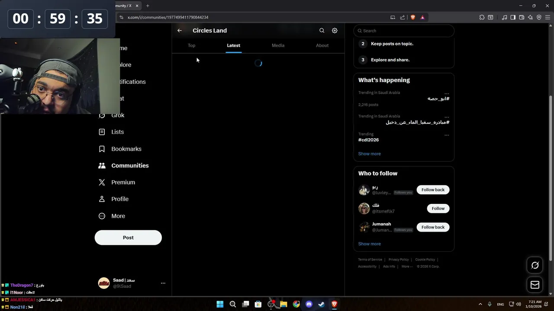Viewport: 554px width, 311px height.
Task: Select the Latest tab
Action: (x=233, y=45)
